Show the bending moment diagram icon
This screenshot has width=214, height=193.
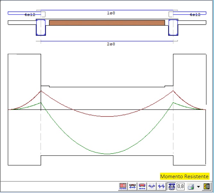[x=152, y=187]
